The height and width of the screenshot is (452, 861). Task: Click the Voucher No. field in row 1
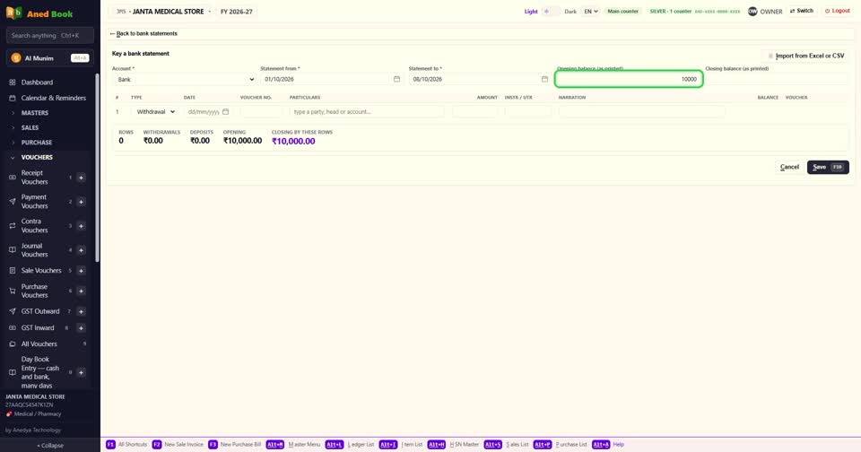click(x=261, y=111)
